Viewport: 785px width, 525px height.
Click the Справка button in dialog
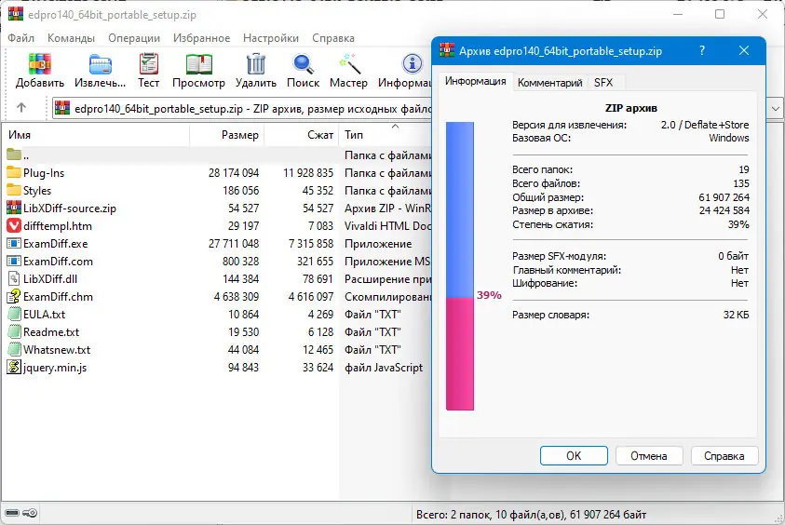coord(724,456)
